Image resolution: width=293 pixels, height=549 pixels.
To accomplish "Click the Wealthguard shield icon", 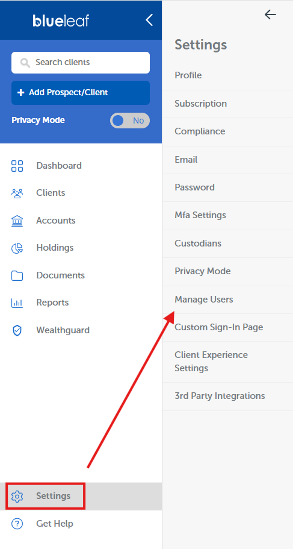I will point(17,330).
